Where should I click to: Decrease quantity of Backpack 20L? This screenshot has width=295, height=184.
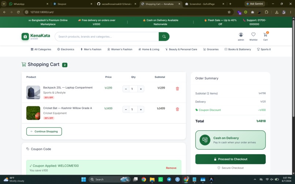point(126,89)
